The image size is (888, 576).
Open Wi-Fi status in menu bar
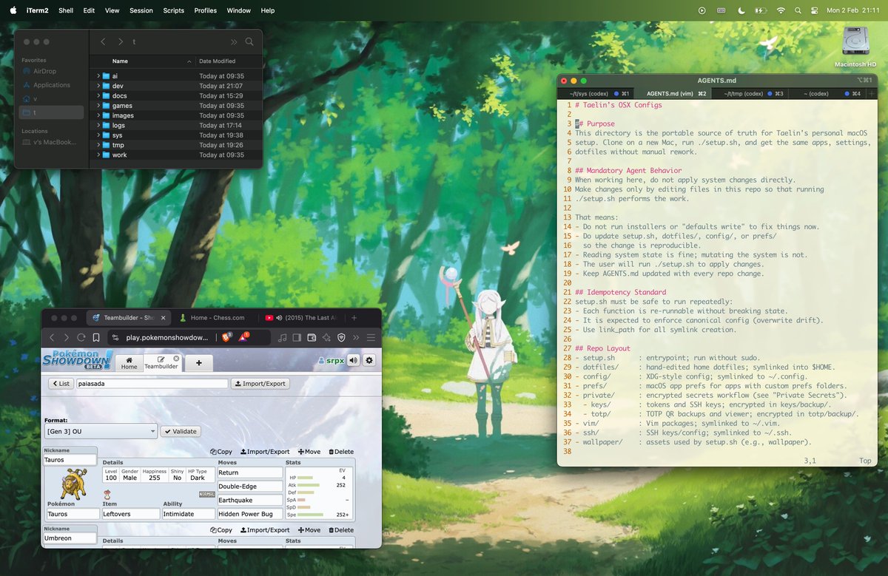click(781, 10)
